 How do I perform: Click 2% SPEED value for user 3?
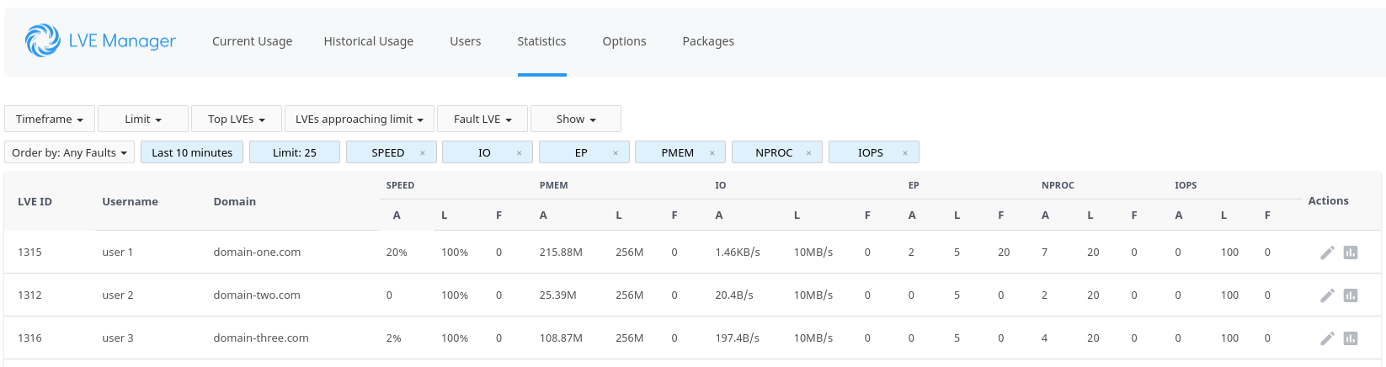point(393,338)
